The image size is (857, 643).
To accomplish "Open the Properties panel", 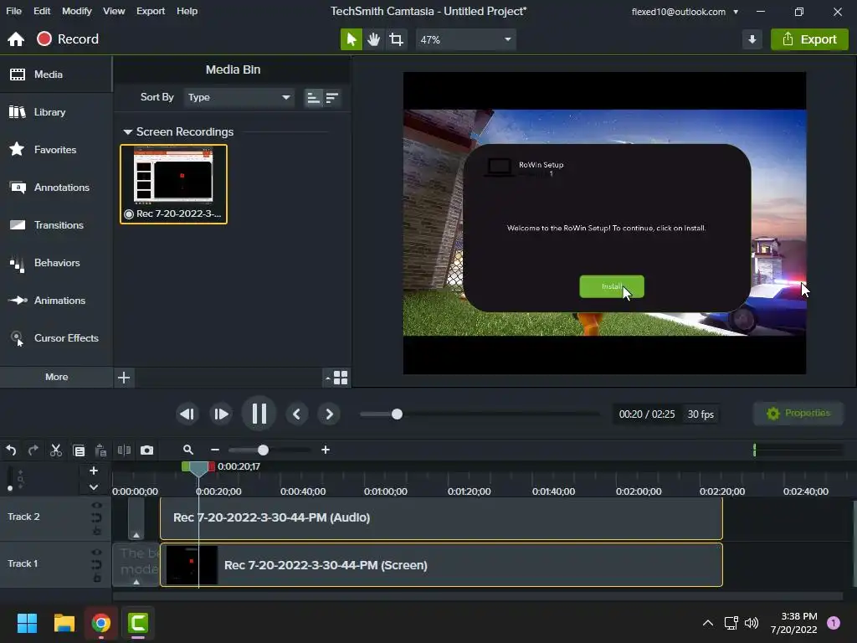I will (798, 414).
